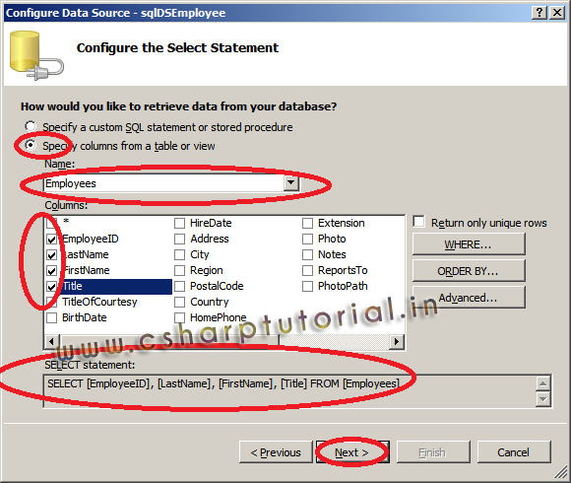571x483 pixels.
Task: Check the City column checkbox
Action: tap(179, 254)
